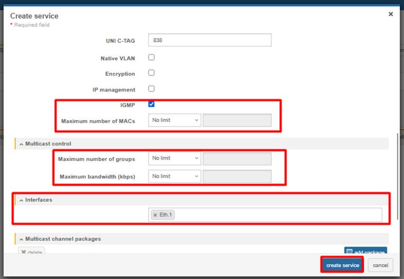Click the add package button
This screenshot has width=404, height=279.
366,251
